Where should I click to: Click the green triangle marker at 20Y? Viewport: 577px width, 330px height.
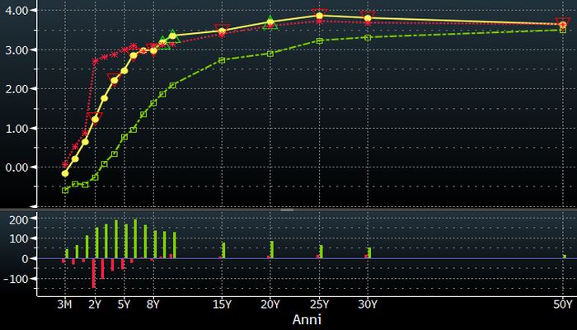(270, 22)
